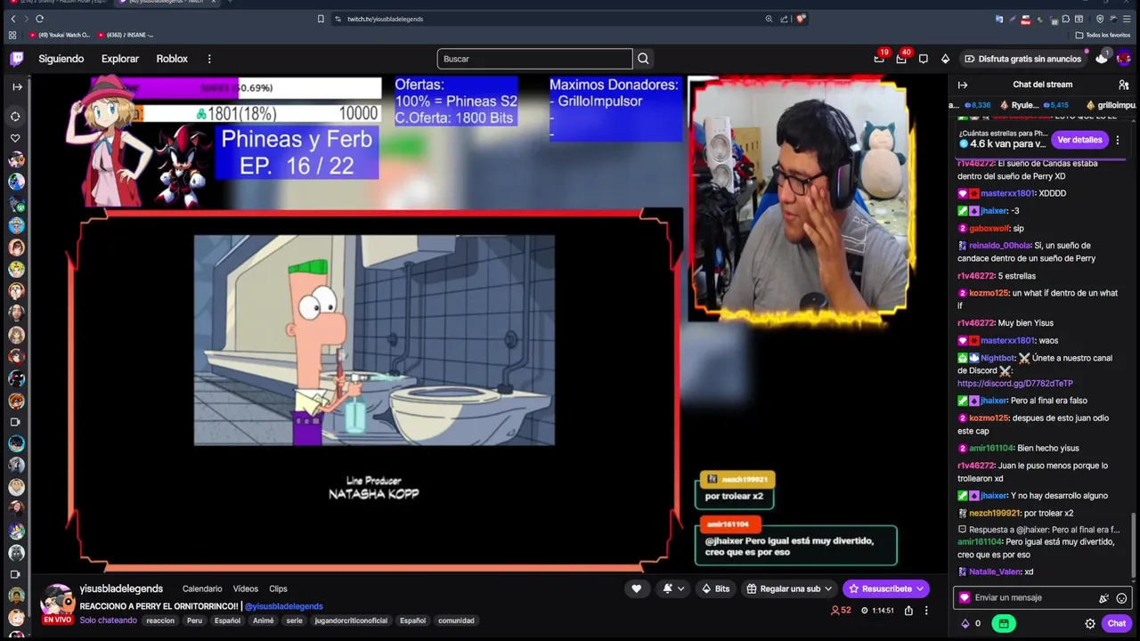Open the Vídeos tab
The height and width of the screenshot is (641, 1140).
[246, 588]
